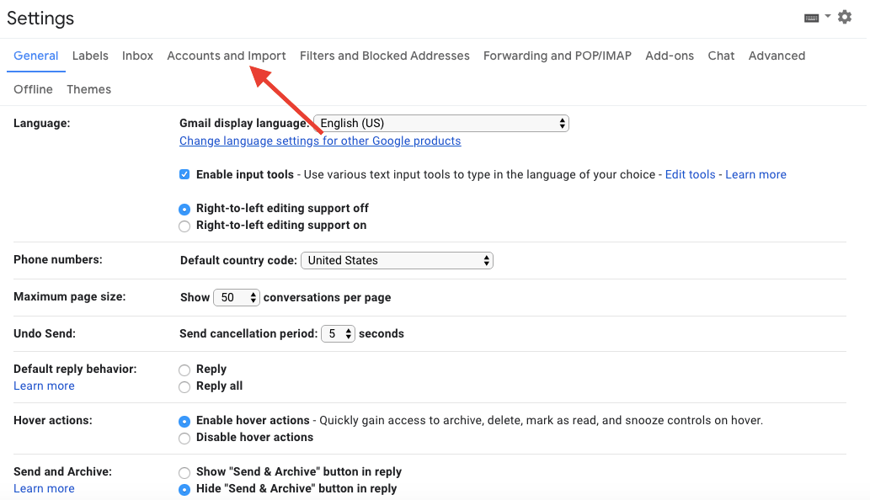Image resolution: width=870 pixels, height=500 pixels.
Task: Open Gmail display language dropdown
Action: click(x=441, y=123)
